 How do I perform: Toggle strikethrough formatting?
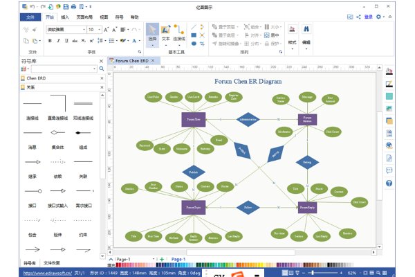pos(75,41)
